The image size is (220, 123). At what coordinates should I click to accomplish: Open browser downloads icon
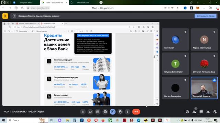(x=217, y=8)
